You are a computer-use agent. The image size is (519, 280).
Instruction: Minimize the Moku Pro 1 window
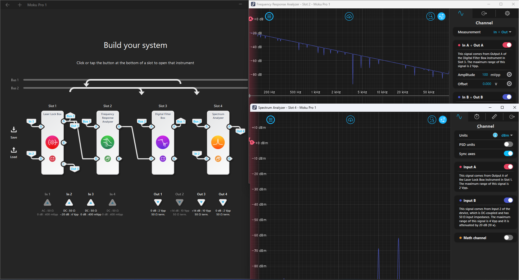point(240,4)
